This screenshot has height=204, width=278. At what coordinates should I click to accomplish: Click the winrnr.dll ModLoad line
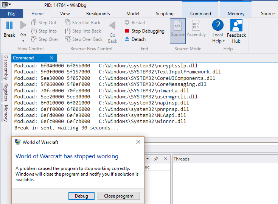(x=100, y=121)
